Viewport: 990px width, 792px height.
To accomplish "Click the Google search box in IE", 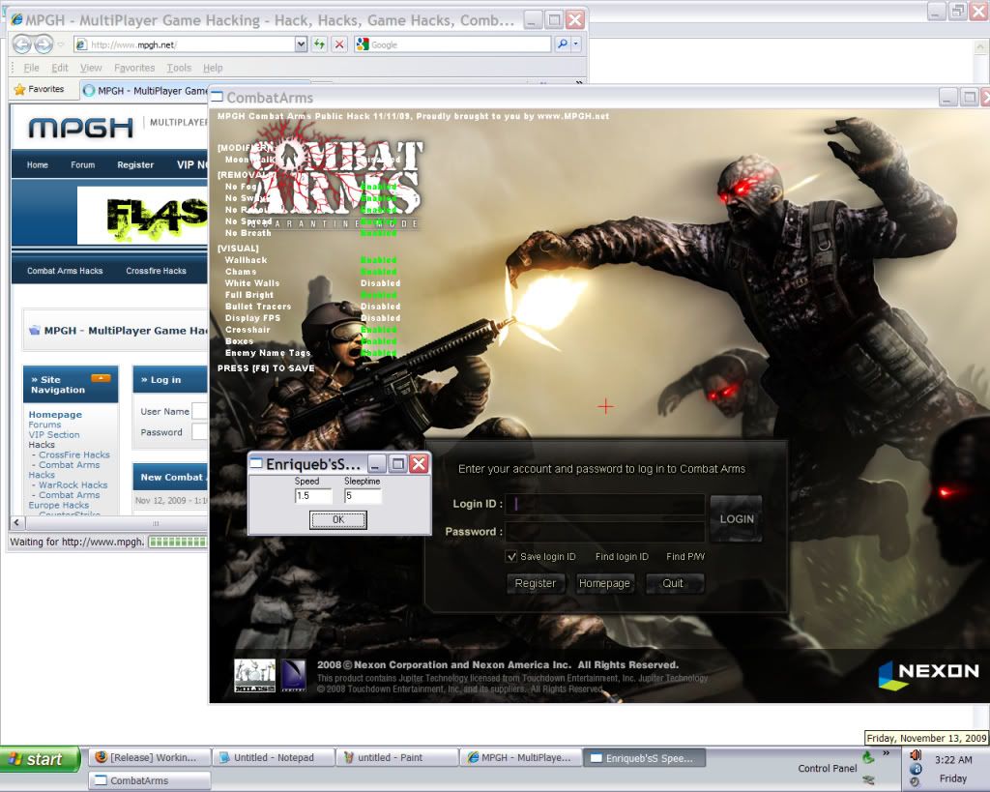I will 452,44.
